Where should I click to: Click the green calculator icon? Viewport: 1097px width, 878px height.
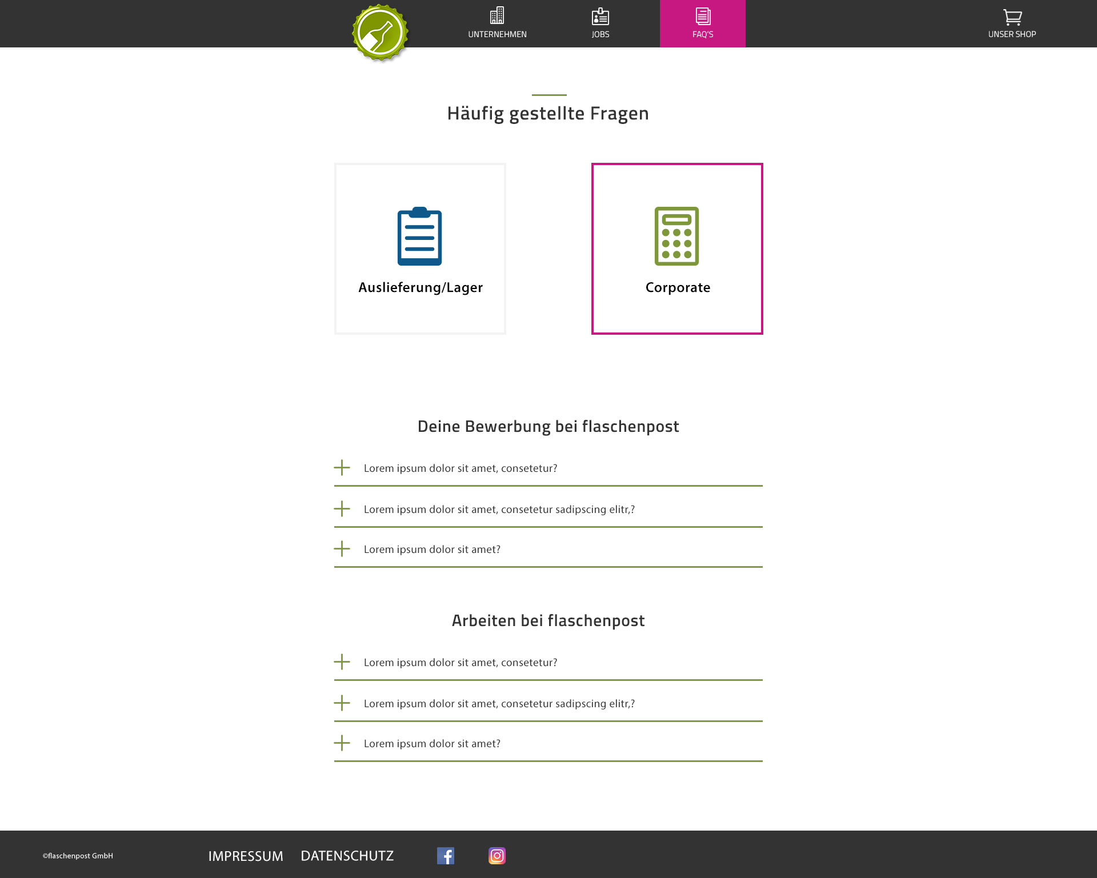(x=676, y=236)
